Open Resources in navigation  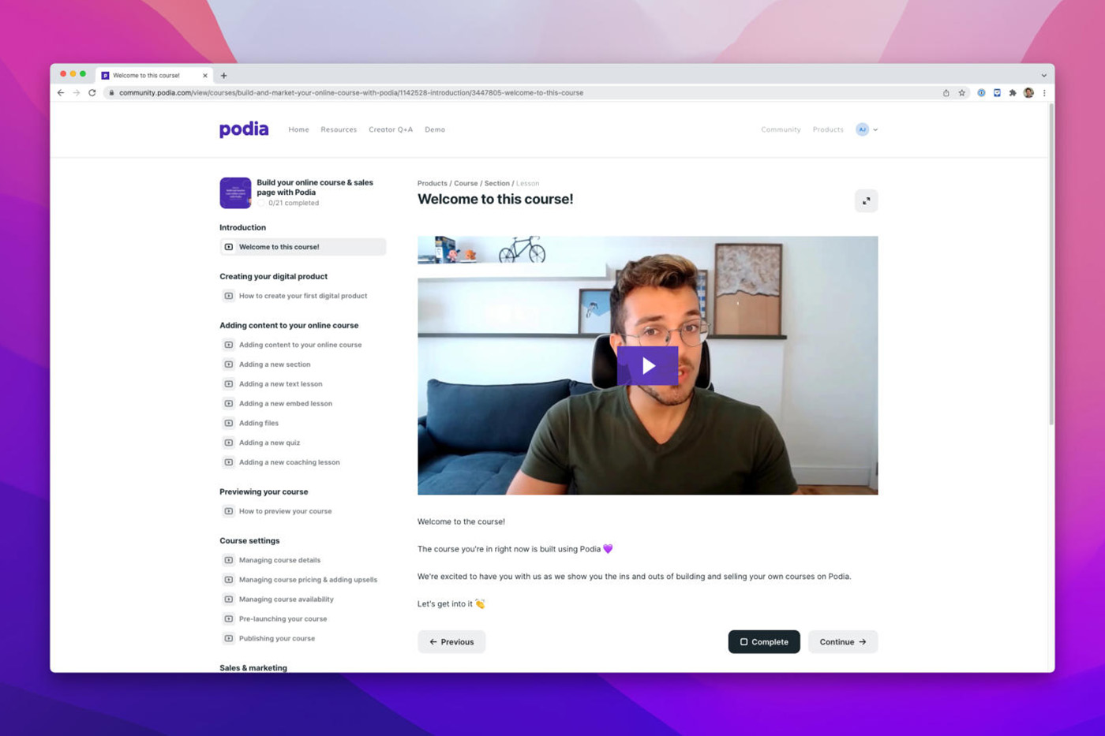tap(339, 129)
